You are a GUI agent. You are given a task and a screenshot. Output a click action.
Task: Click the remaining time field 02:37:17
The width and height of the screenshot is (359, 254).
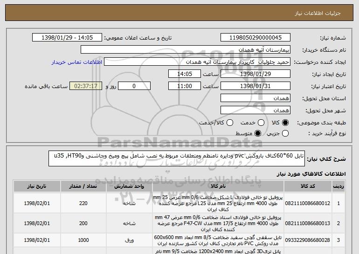click(x=86, y=86)
